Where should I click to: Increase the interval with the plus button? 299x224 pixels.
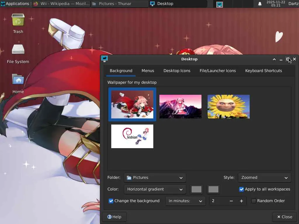click(x=241, y=201)
